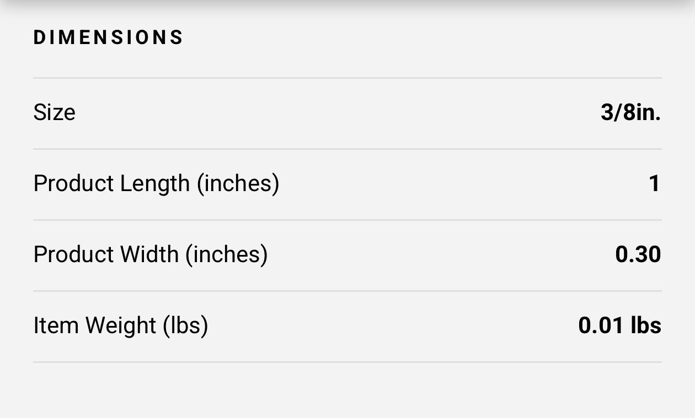Click the DIMENSIONS section heading
The height and width of the screenshot is (418, 695).
(108, 37)
